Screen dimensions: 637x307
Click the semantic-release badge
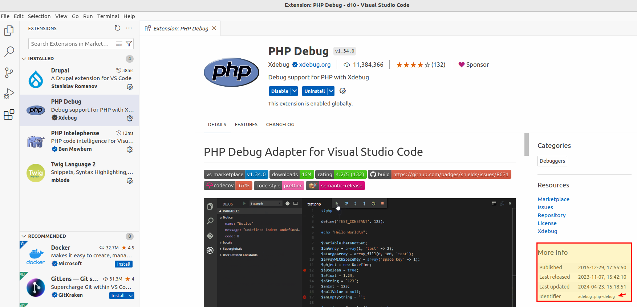coord(335,186)
